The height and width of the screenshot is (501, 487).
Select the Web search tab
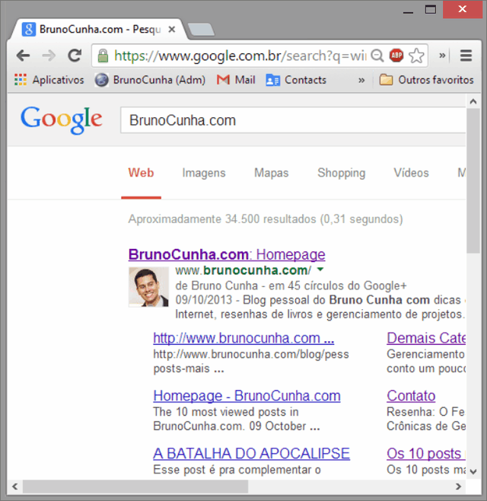141,173
